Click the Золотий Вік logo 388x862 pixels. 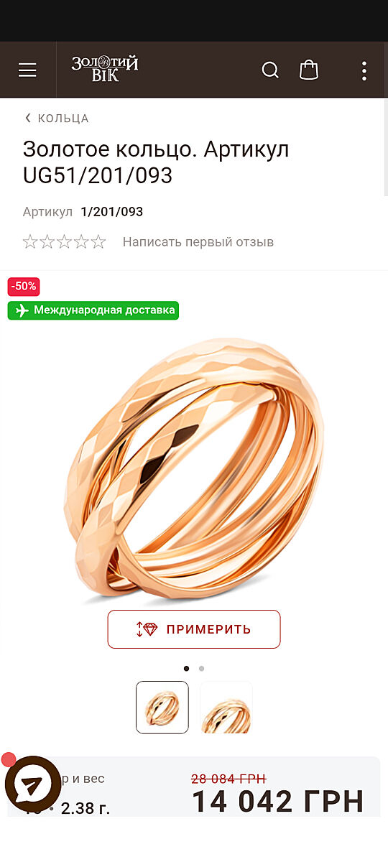tap(105, 69)
